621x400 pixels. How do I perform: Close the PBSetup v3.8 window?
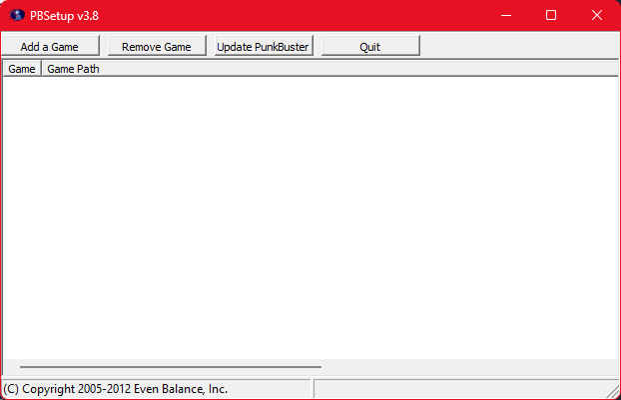[x=597, y=15]
